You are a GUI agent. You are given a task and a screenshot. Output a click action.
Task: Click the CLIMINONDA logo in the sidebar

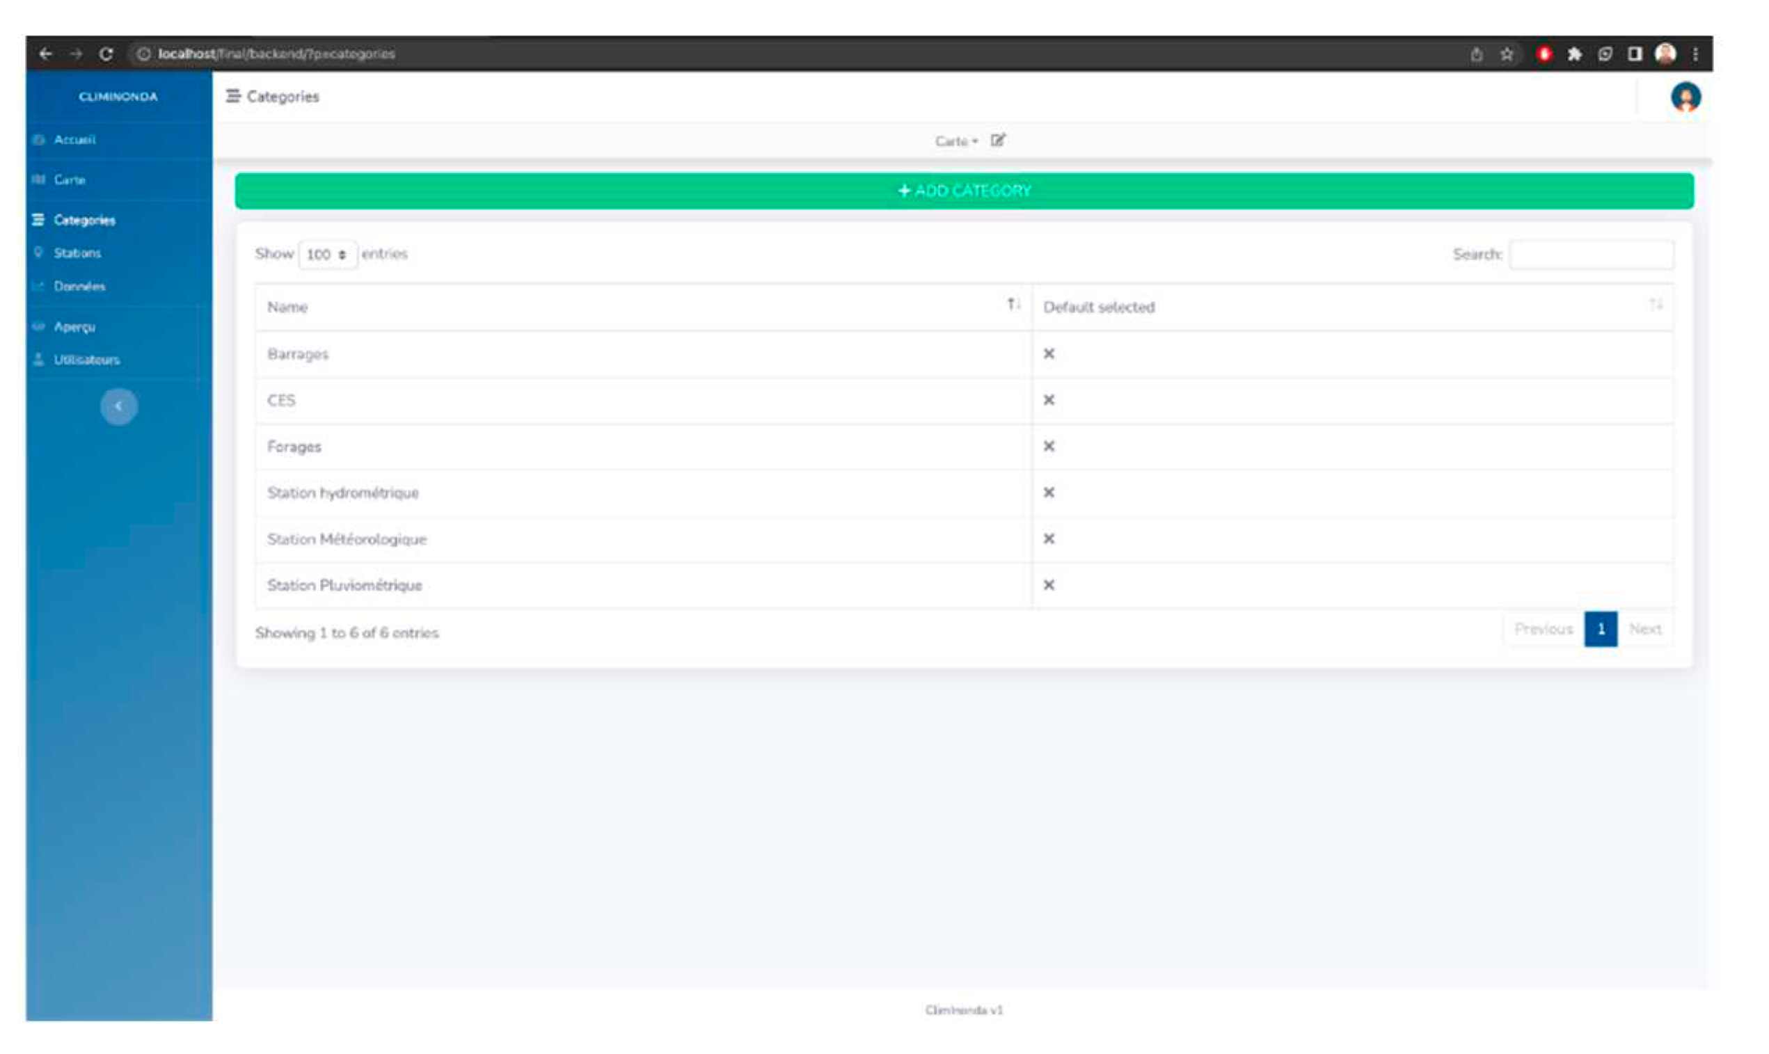(118, 97)
